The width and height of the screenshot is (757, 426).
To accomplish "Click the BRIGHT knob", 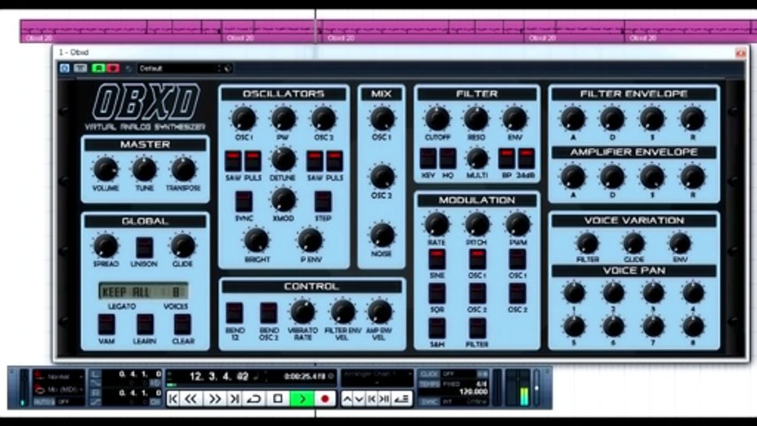I will click(257, 240).
